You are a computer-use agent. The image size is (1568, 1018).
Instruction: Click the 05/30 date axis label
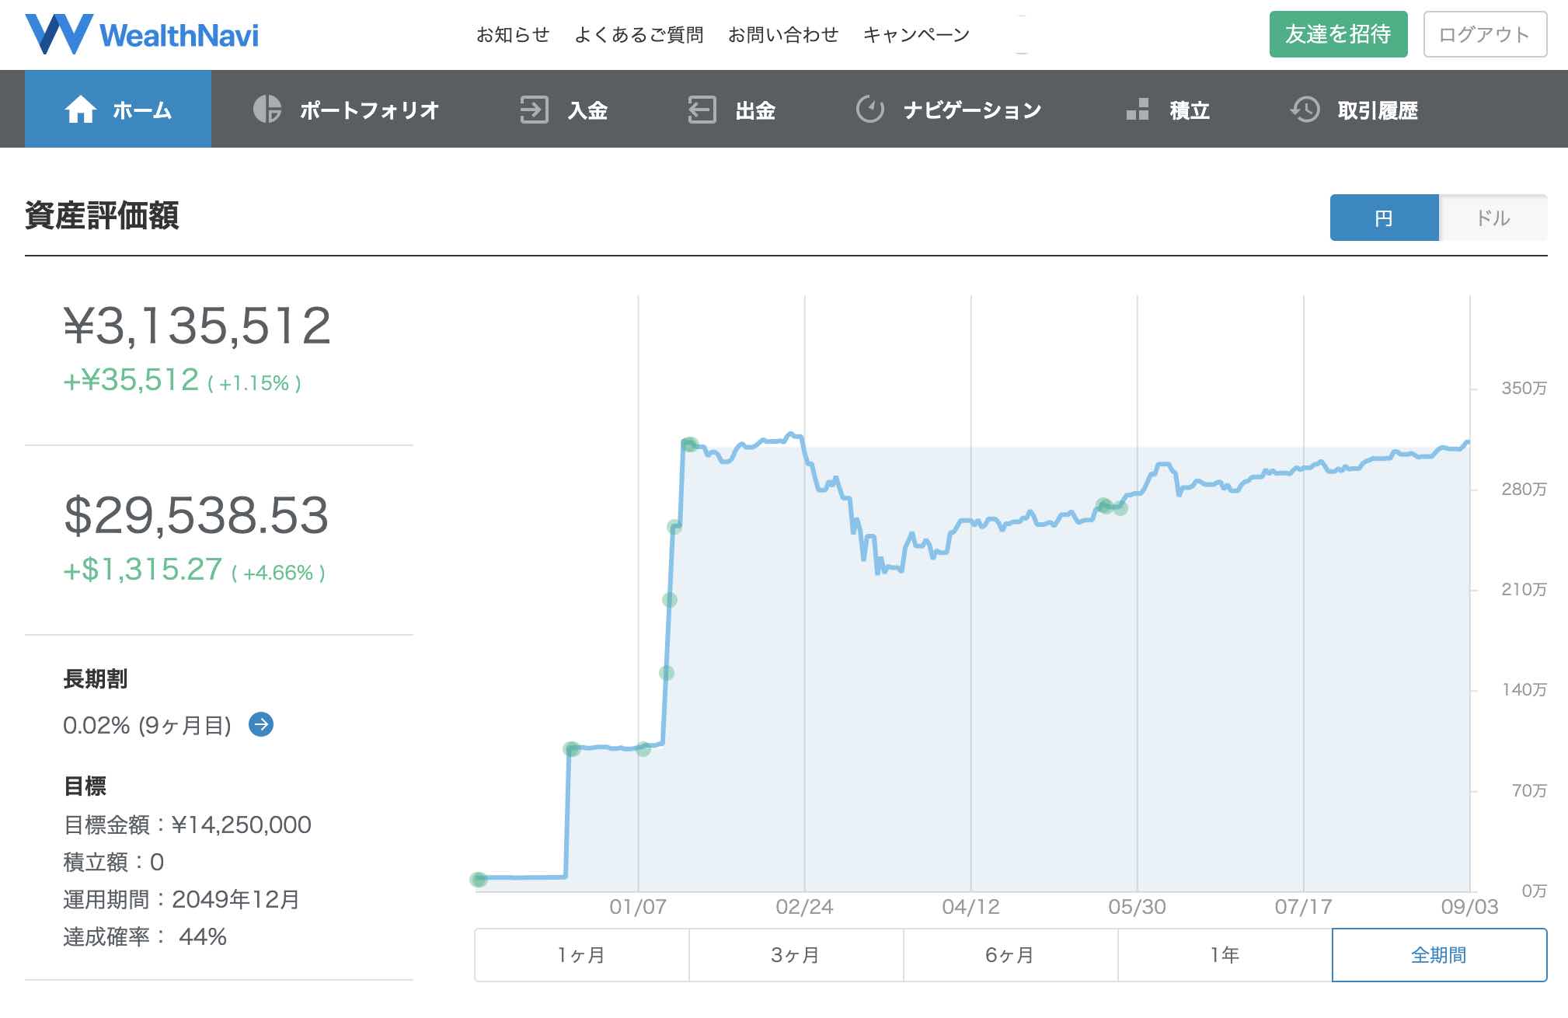tap(1137, 907)
